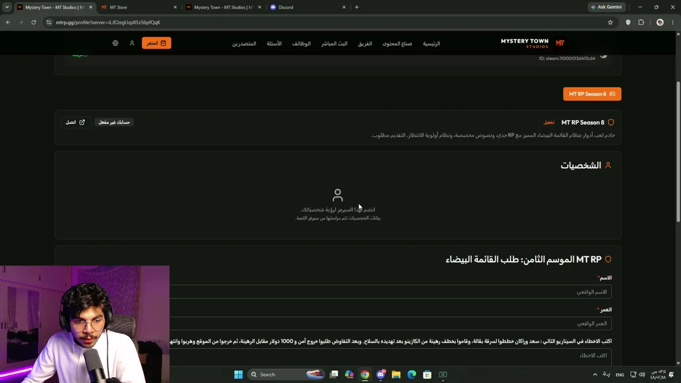Viewport: 681px width, 383px height.
Task: Click the page vertical scrollbar
Action: pos(678,152)
